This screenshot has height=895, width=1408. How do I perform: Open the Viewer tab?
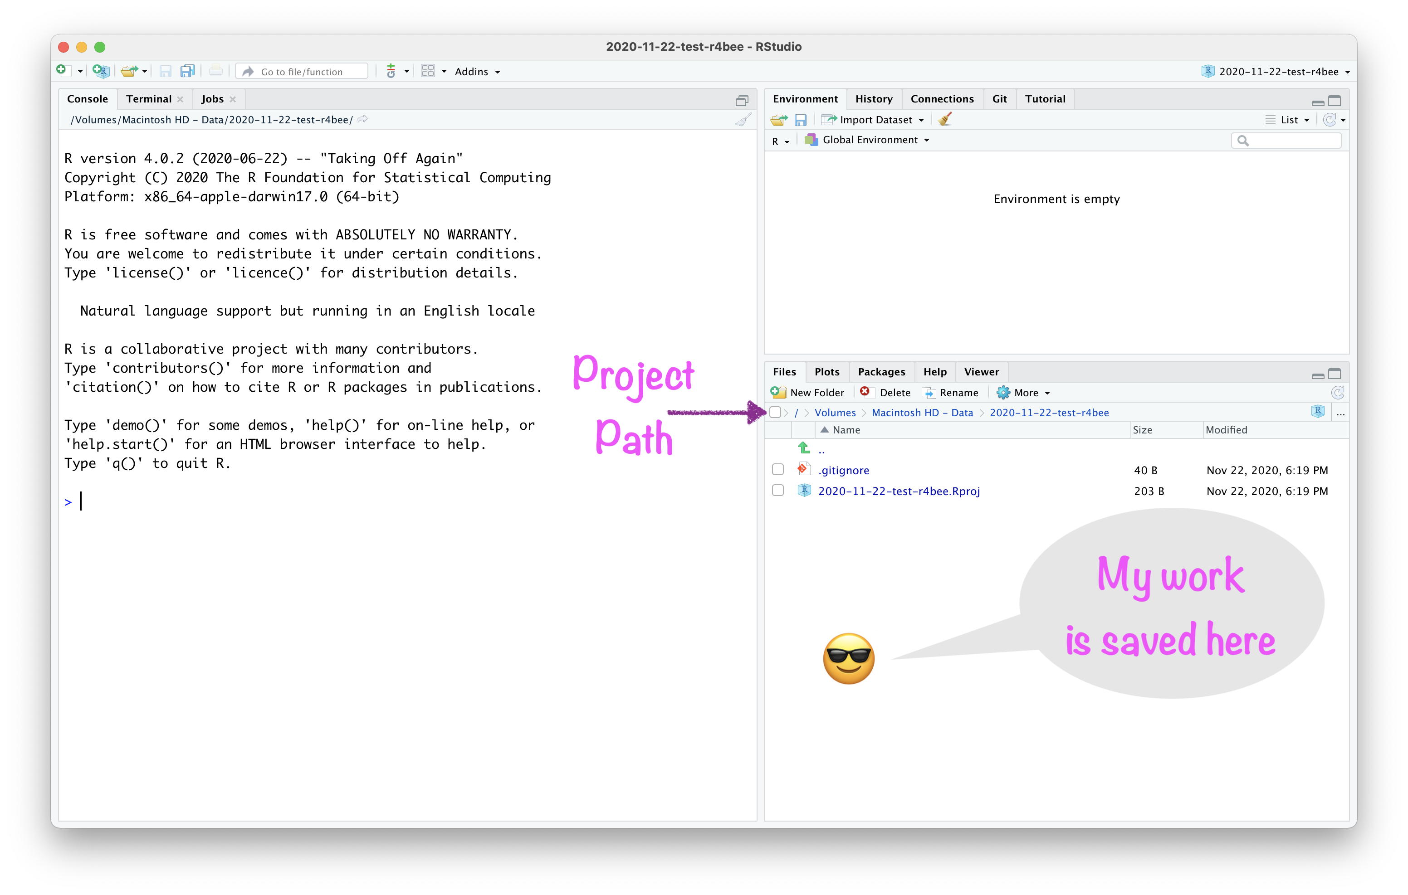coord(981,372)
